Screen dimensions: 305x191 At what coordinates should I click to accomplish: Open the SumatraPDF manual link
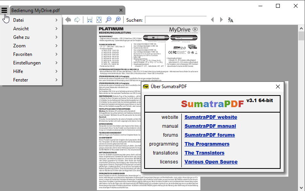point(210,126)
